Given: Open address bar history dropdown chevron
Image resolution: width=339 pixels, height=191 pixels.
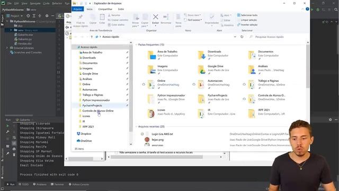Looking at the screenshot, I should 235,37.
